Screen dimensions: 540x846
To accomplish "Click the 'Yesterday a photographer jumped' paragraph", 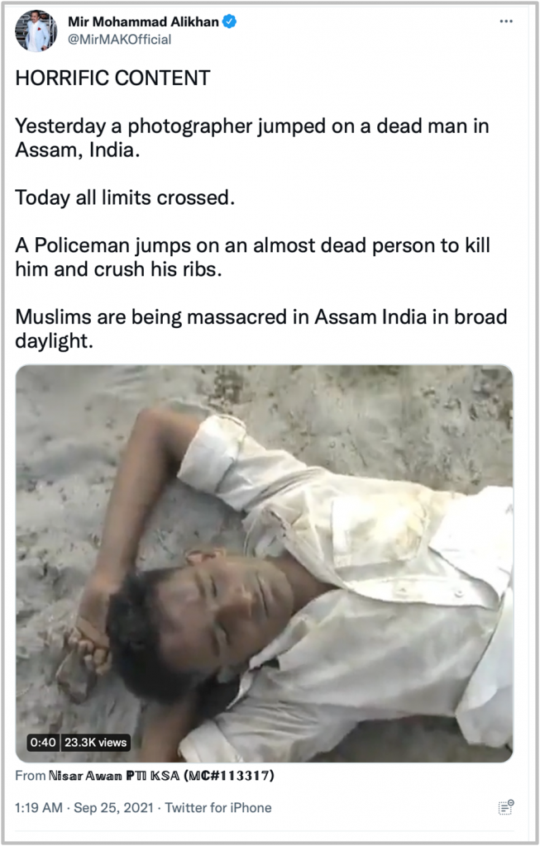I will click(252, 138).
